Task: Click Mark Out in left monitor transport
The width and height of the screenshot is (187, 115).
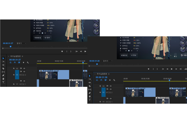Action: 71,51
